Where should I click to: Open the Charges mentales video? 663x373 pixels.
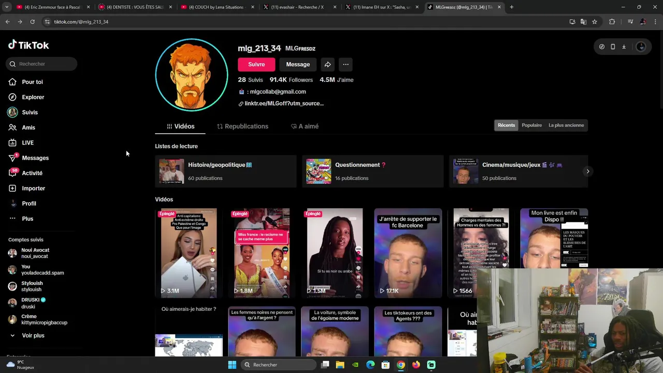481,253
